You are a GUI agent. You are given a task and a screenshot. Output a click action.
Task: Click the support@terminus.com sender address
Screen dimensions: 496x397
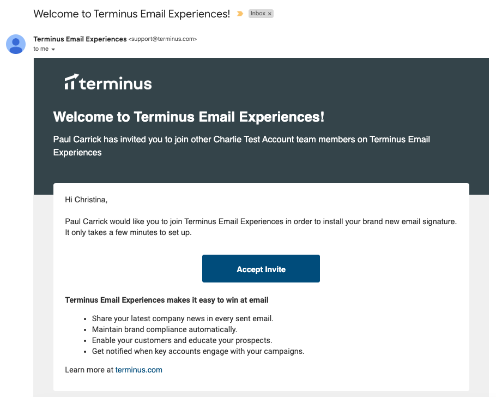coord(162,39)
